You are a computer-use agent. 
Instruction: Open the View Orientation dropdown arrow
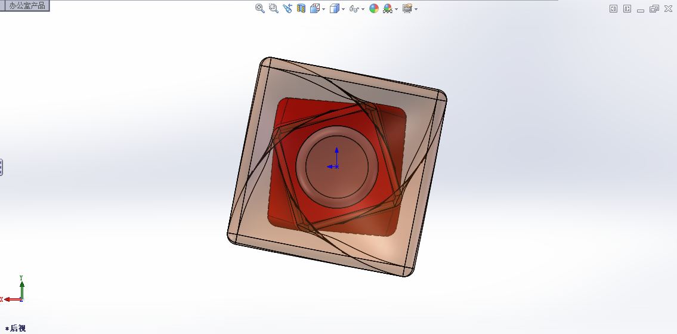pyautogui.click(x=324, y=8)
